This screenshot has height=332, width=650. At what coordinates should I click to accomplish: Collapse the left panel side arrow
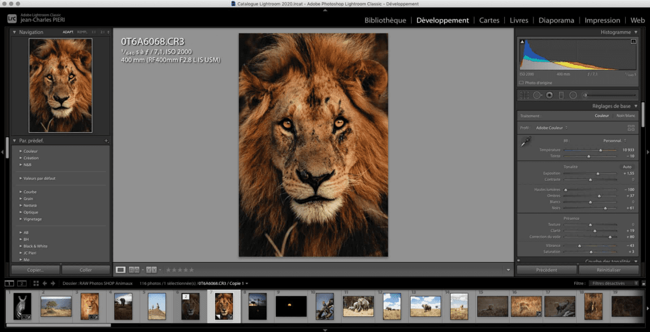[2, 153]
